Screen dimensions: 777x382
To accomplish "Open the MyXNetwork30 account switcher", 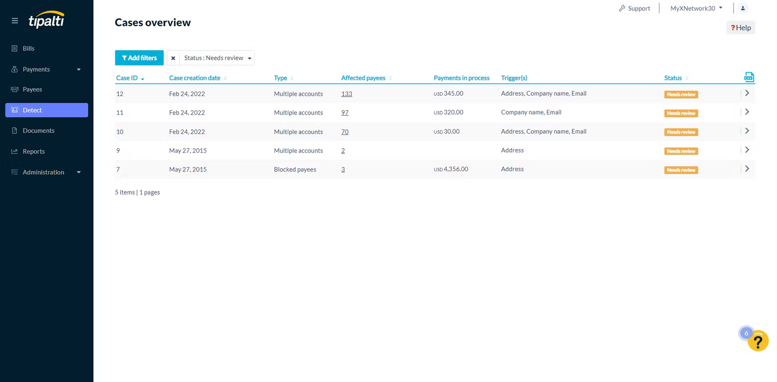I will [x=696, y=8].
